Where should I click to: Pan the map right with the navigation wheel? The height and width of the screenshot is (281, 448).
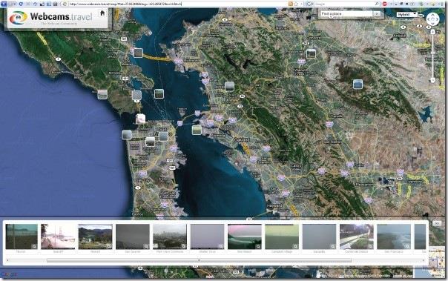click(437, 19)
